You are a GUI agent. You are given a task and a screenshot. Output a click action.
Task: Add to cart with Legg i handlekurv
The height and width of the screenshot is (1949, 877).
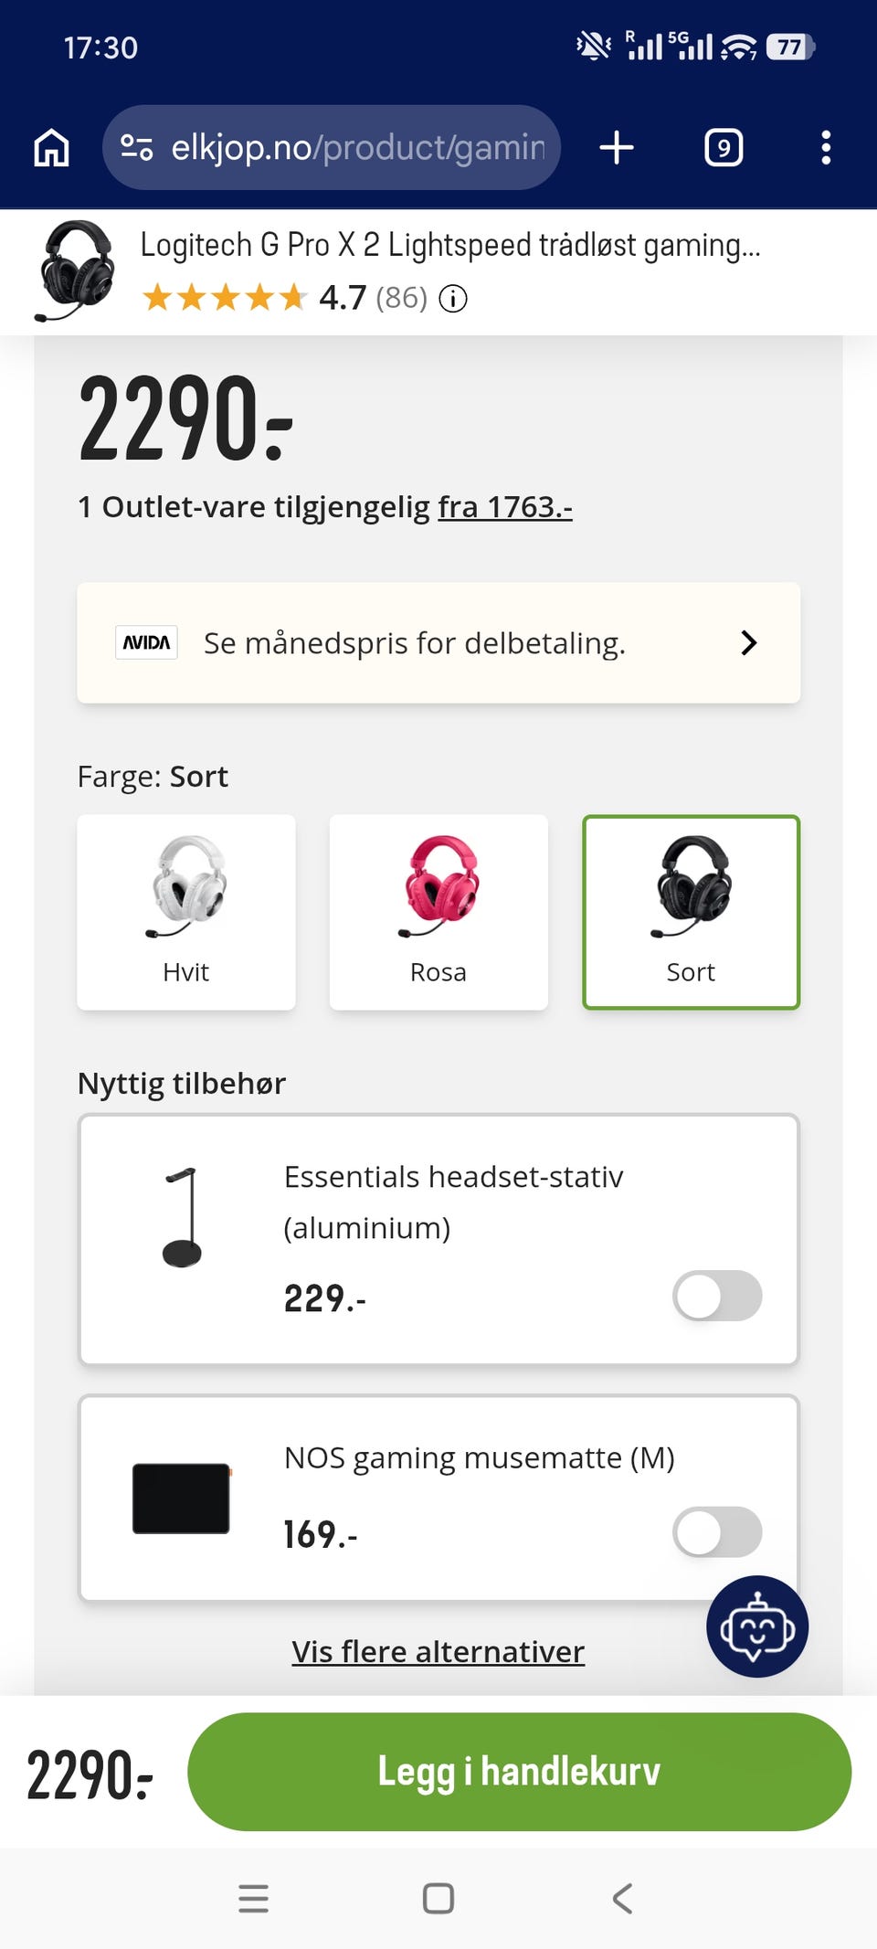pos(519,1772)
